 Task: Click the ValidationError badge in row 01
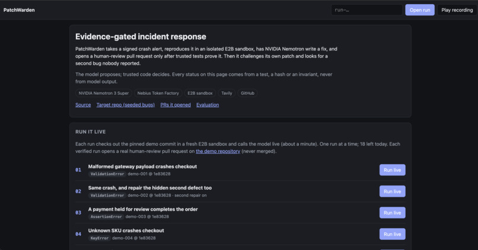107,174
